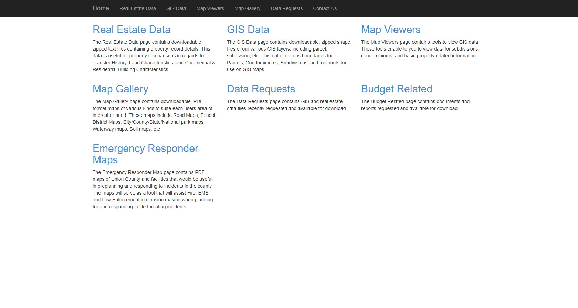Select Map Viewers in the top navigation
The height and width of the screenshot is (308, 578).
click(x=210, y=8)
